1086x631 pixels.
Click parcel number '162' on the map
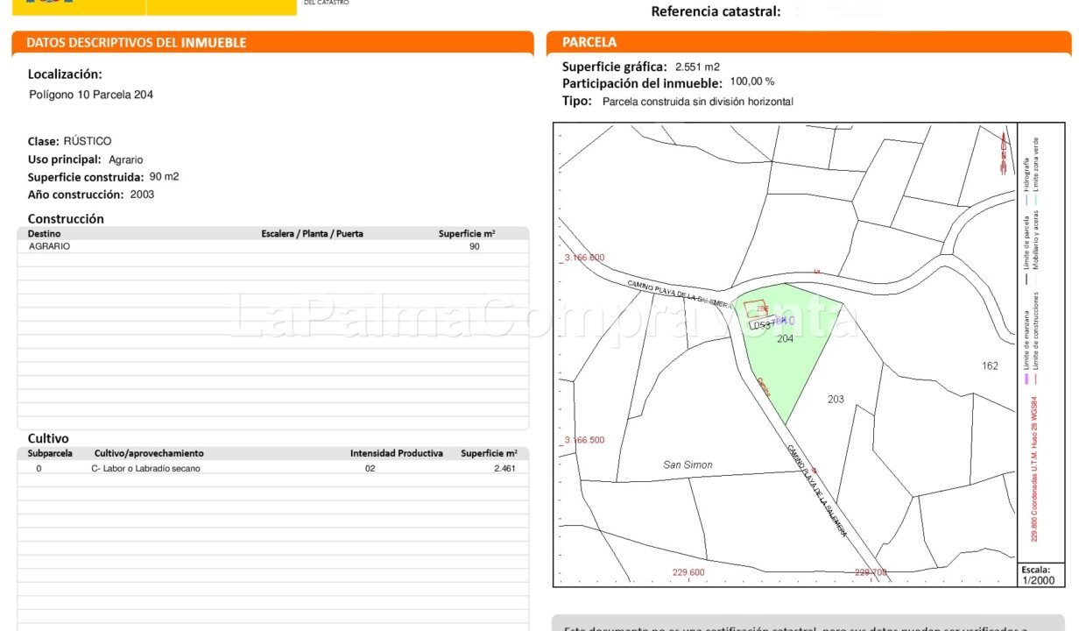coord(991,366)
